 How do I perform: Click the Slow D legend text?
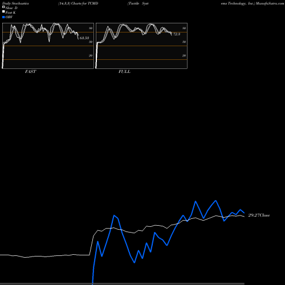pyautogui.click(x=11, y=8)
